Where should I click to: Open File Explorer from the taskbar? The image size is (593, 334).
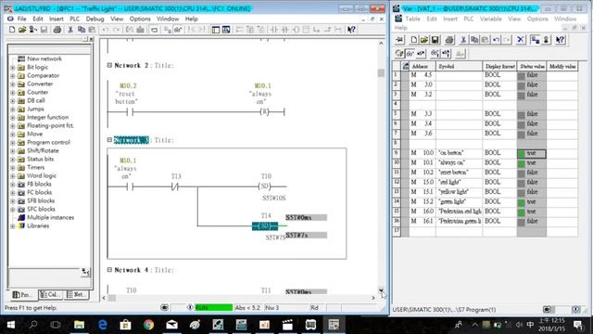79,325
